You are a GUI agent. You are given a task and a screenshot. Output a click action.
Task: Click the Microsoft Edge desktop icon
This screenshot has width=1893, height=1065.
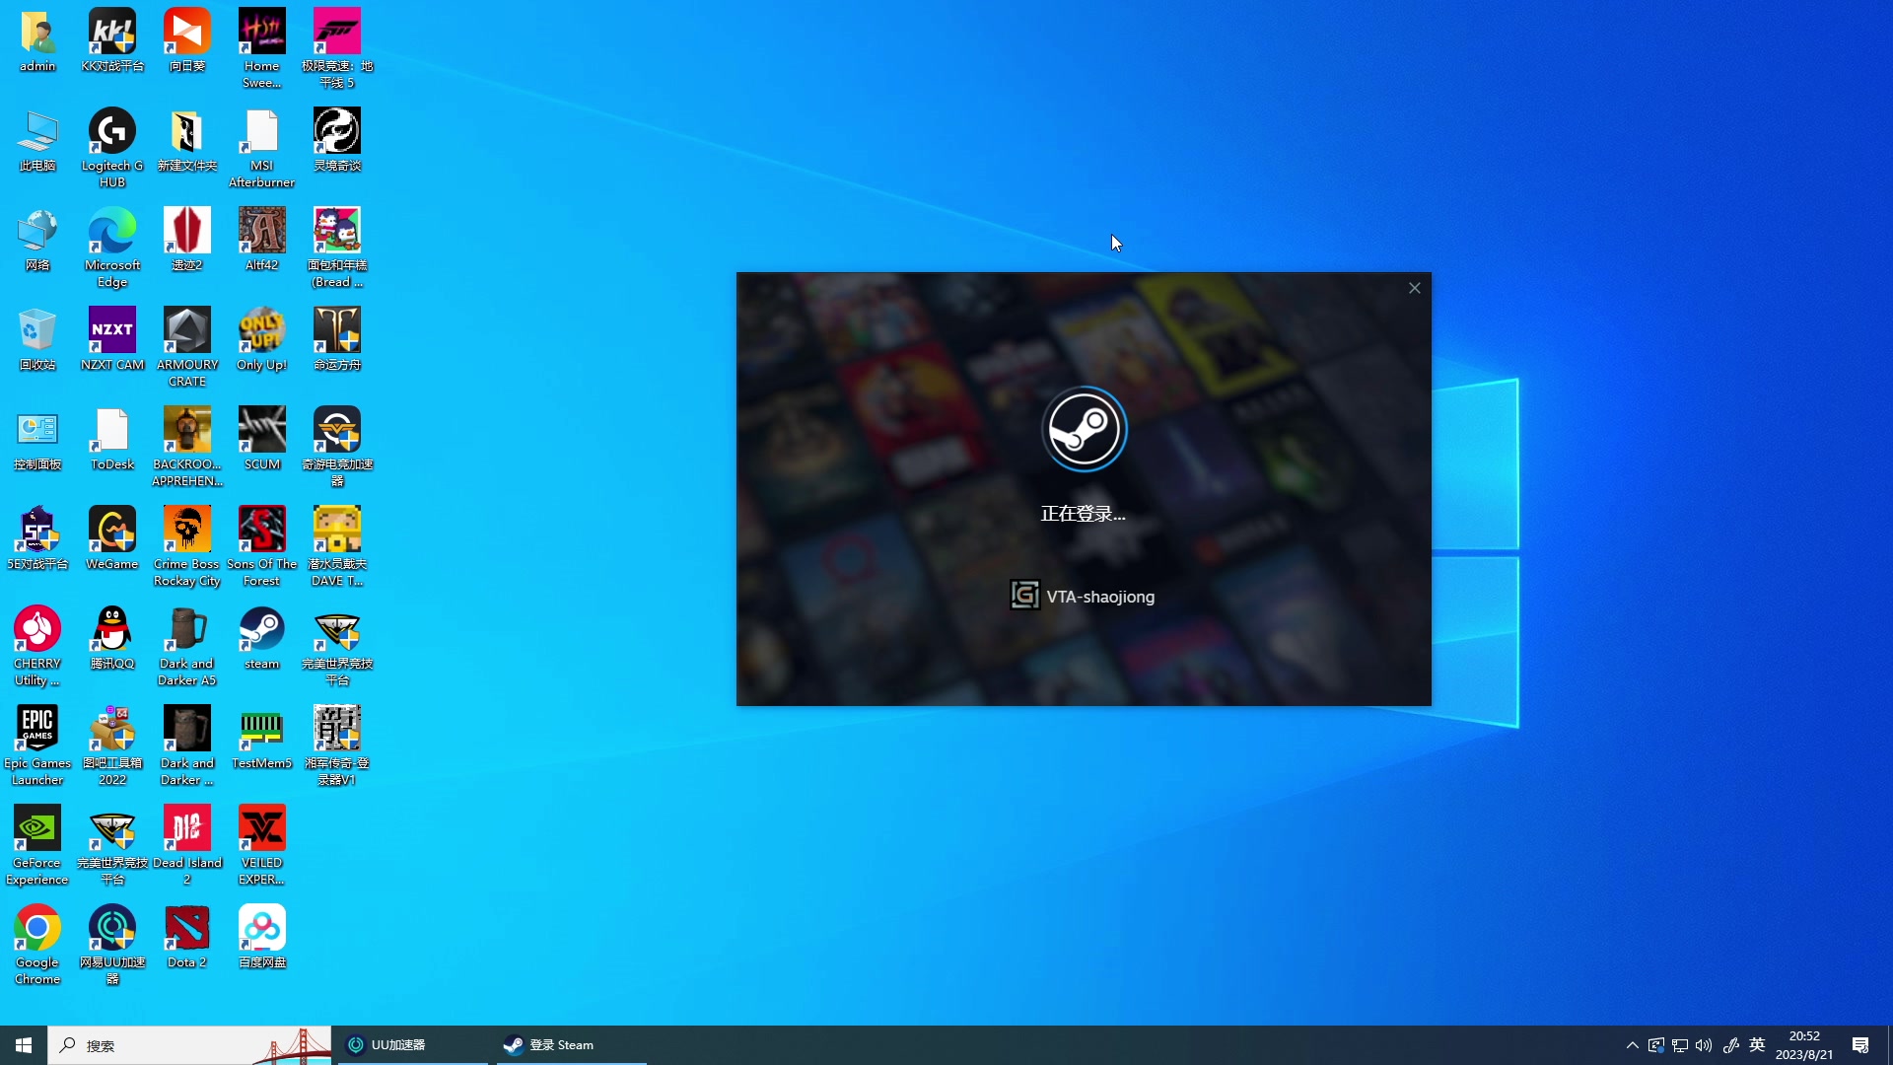(112, 248)
